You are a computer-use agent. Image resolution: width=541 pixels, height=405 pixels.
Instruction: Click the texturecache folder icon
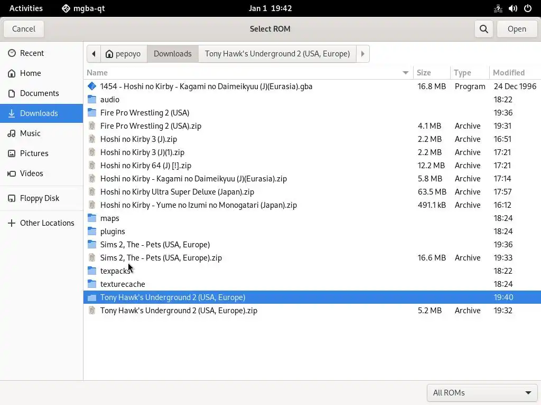(x=92, y=284)
